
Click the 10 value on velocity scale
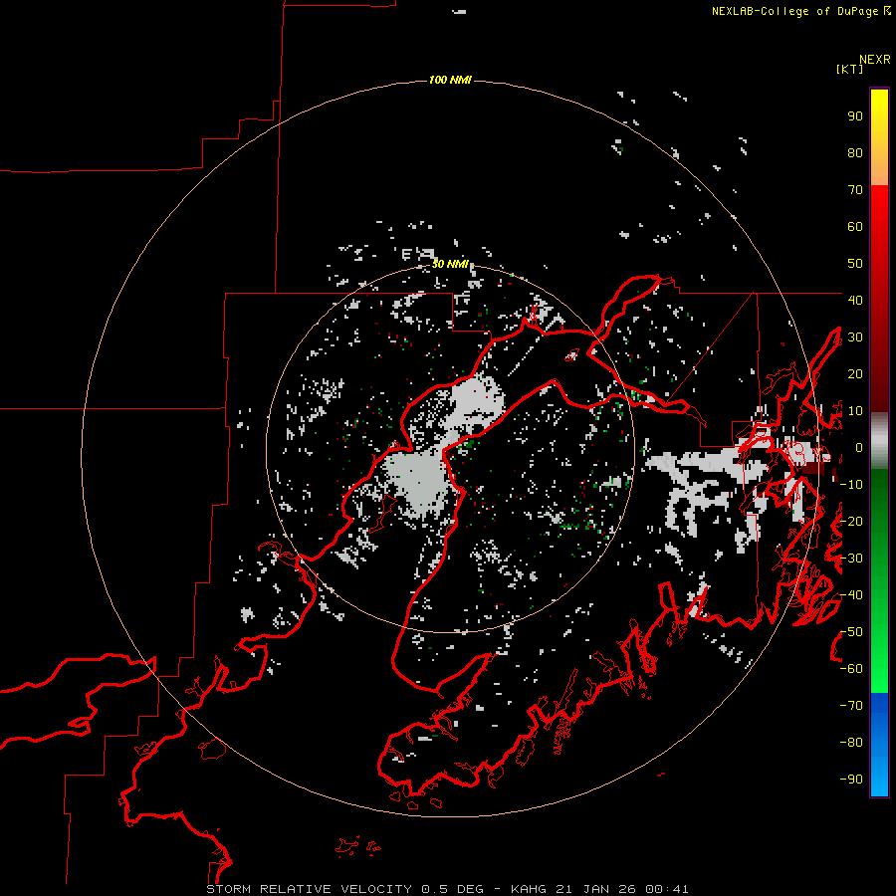(855, 411)
